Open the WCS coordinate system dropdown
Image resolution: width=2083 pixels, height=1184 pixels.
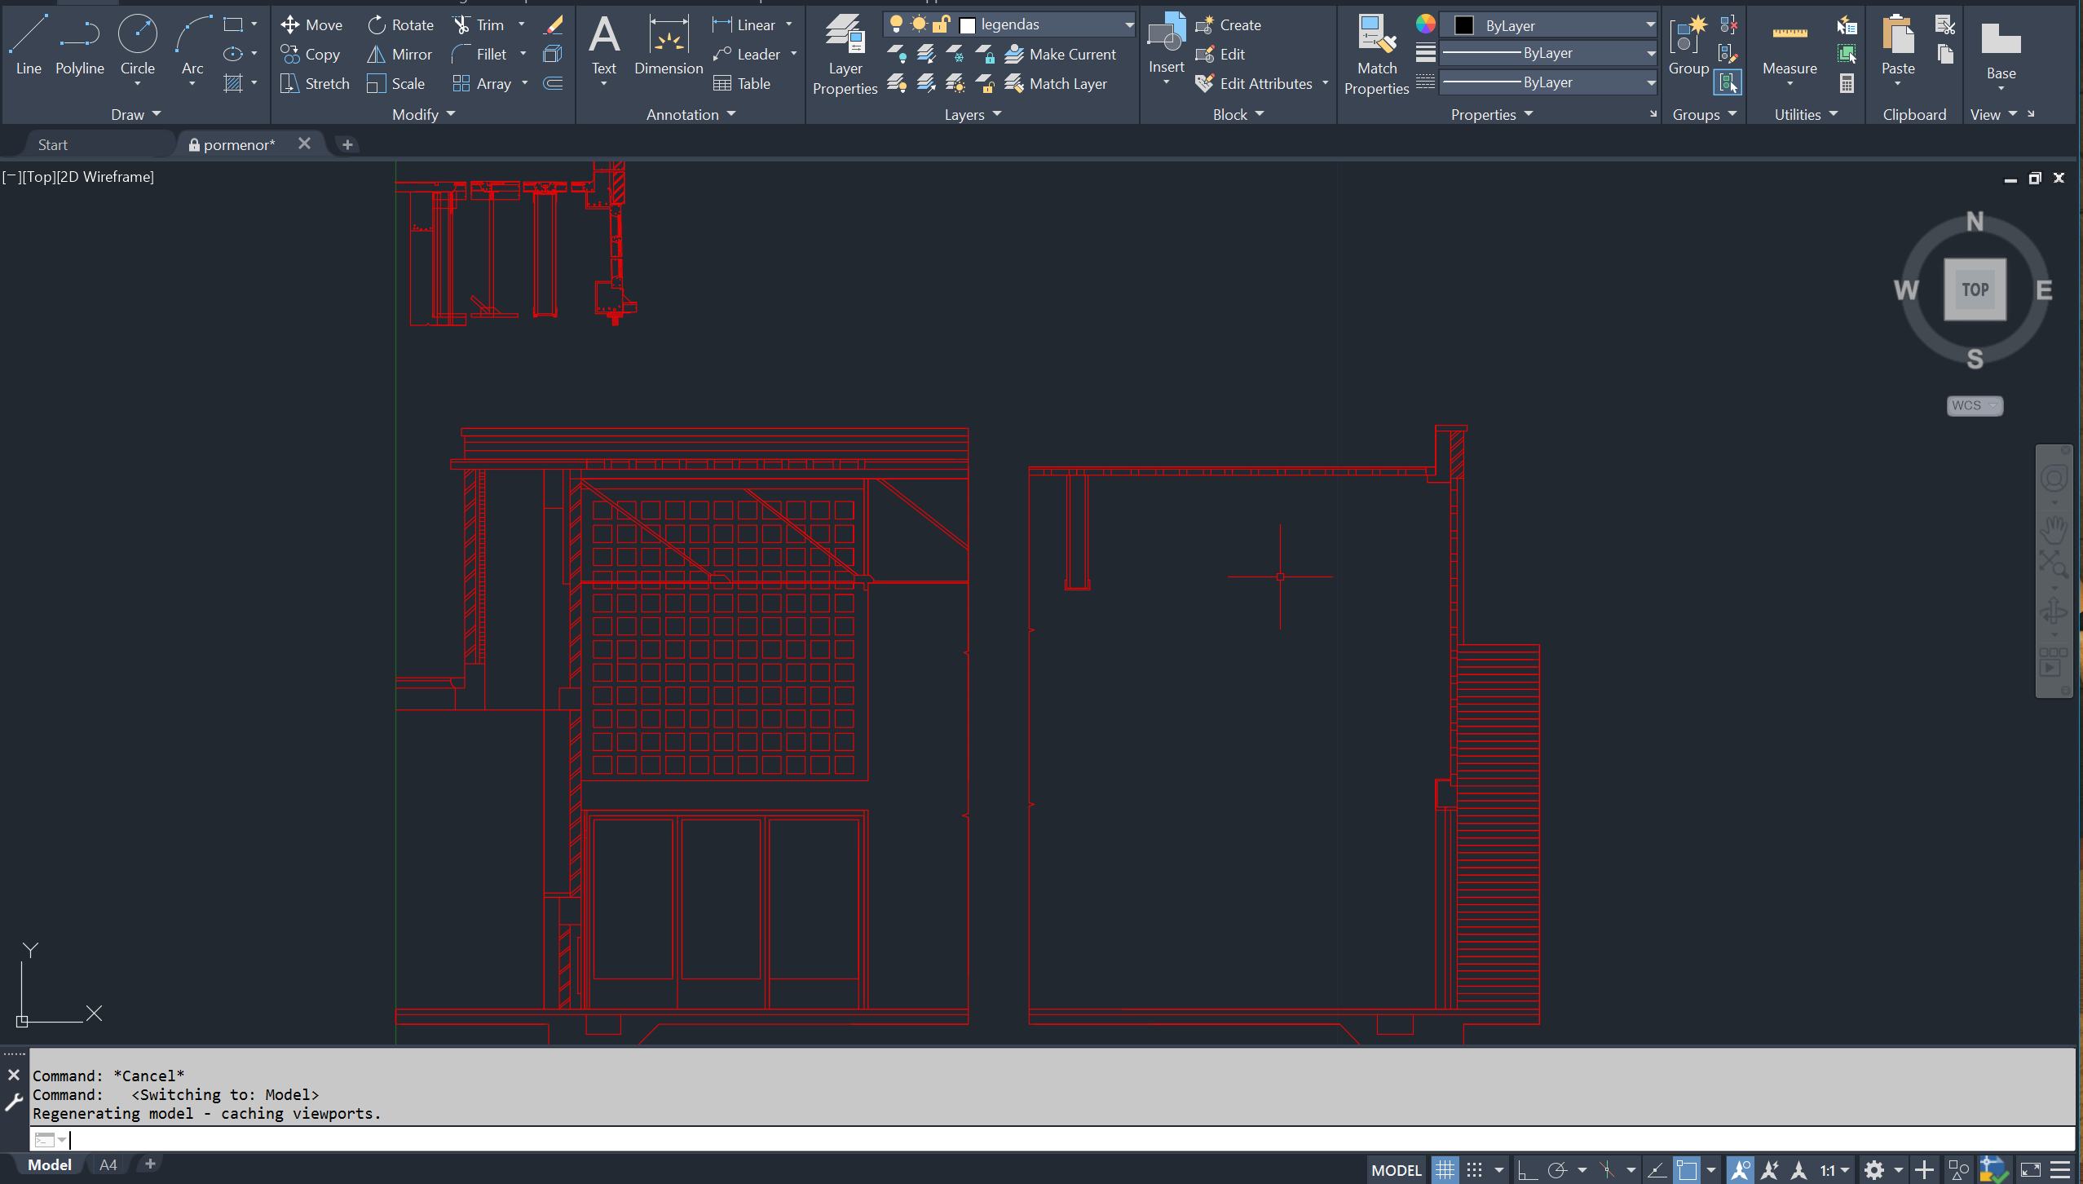(x=1974, y=405)
